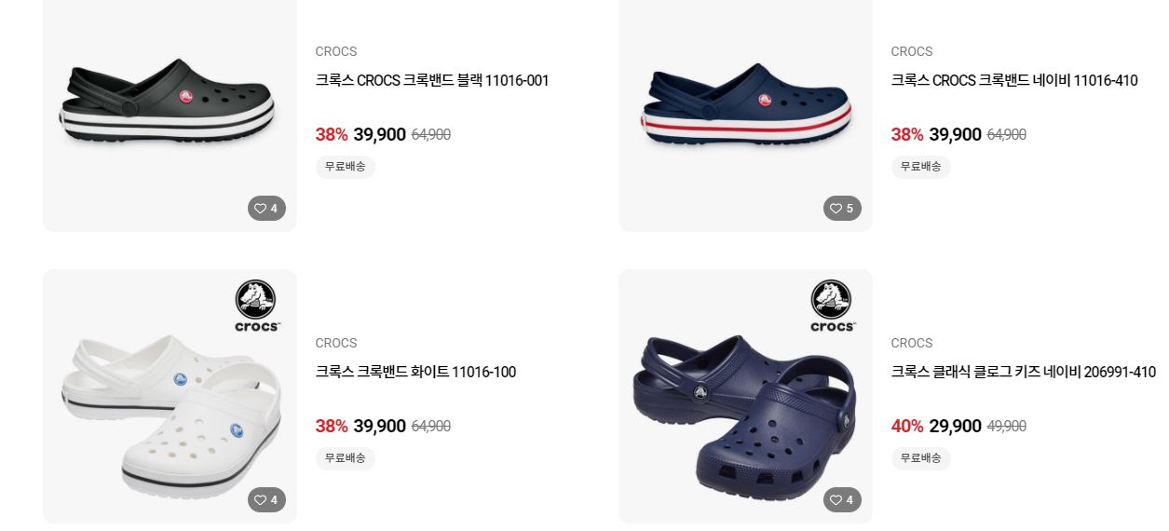The image size is (1169, 531).
Task: Click 29,900 price of kids classic clog
Action: [956, 426]
